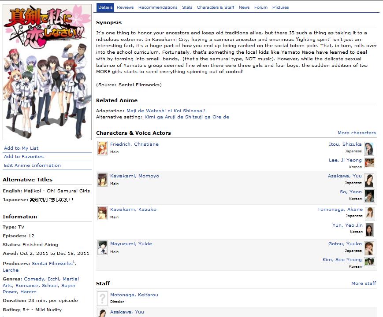Click So Yeon's photo thumbnail

(x=369, y=196)
